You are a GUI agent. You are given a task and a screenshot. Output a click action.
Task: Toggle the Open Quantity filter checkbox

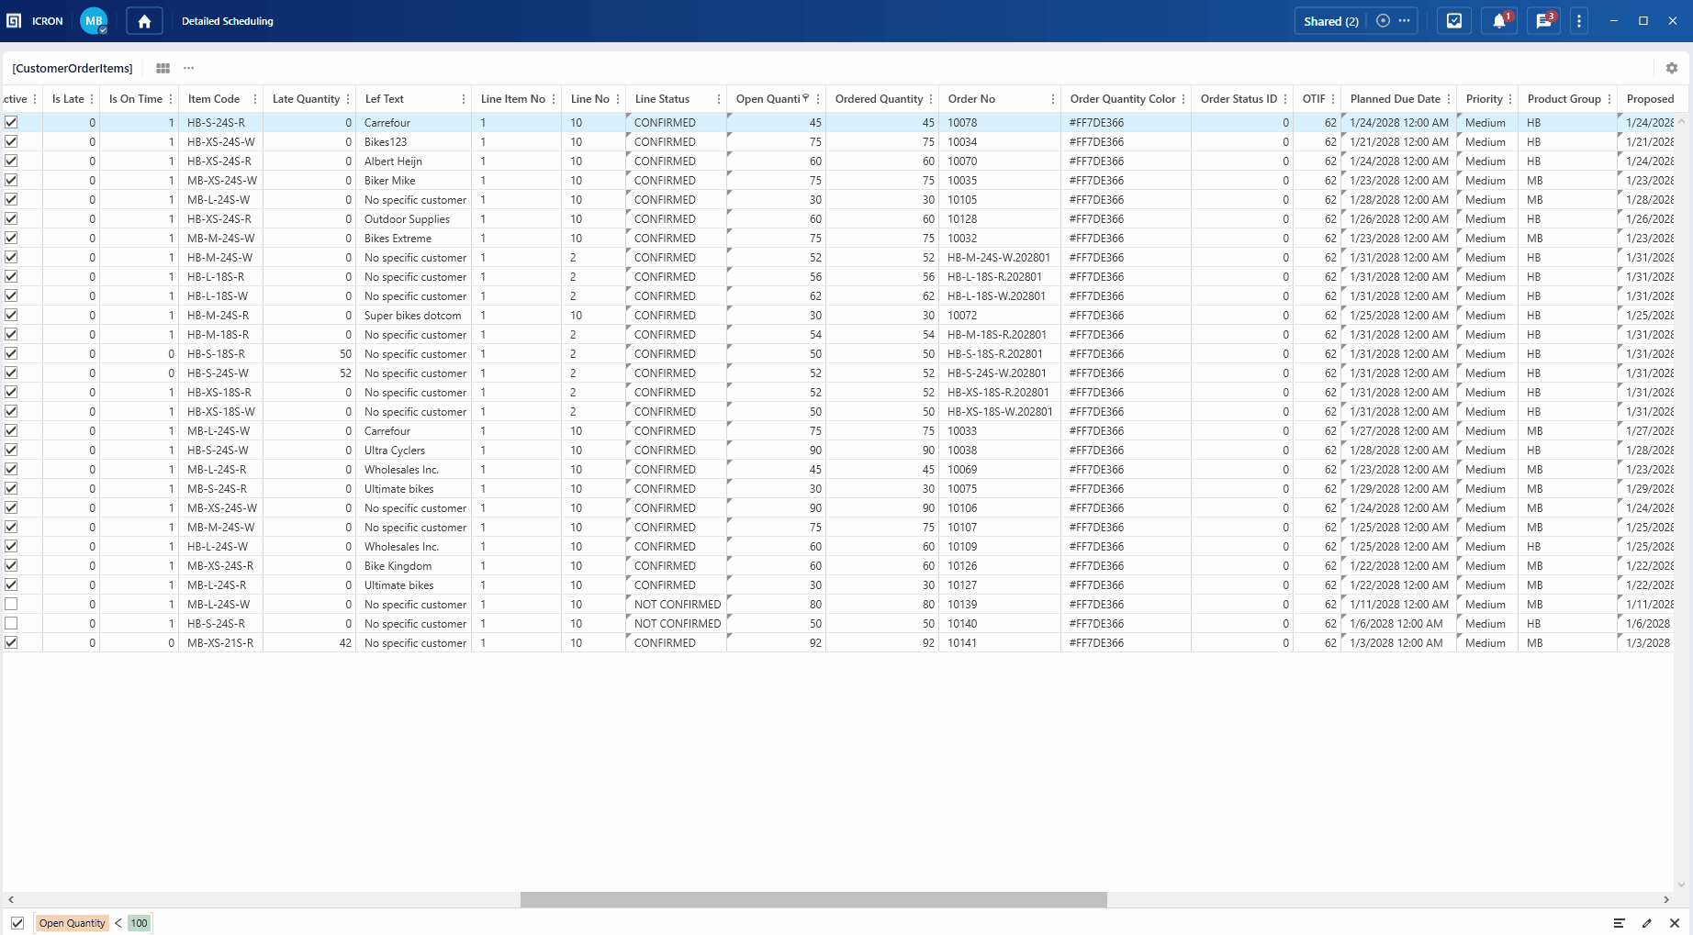pyautogui.click(x=17, y=923)
